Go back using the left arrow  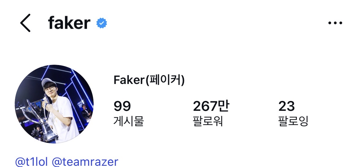25,23
